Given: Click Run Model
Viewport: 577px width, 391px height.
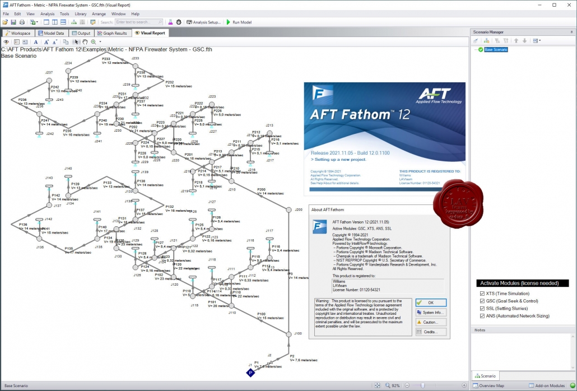Looking at the screenshot, I should 239,22.
